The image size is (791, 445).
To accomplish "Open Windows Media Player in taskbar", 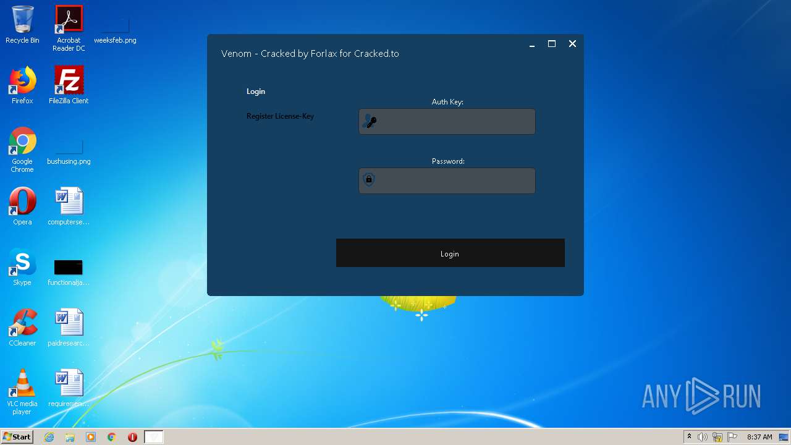I will coord(91,437).
